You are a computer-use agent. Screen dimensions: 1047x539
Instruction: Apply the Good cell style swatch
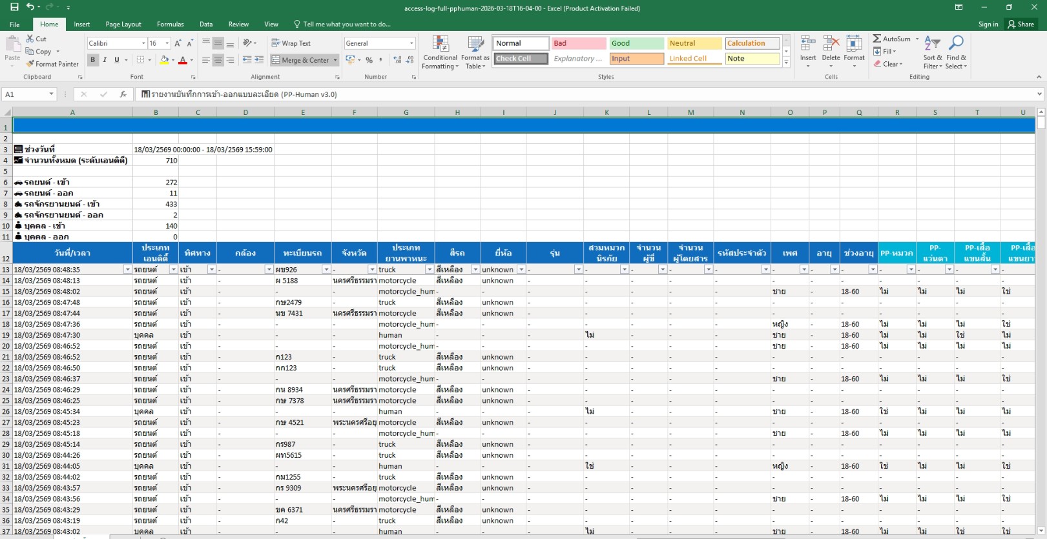(x=636, y=43)
